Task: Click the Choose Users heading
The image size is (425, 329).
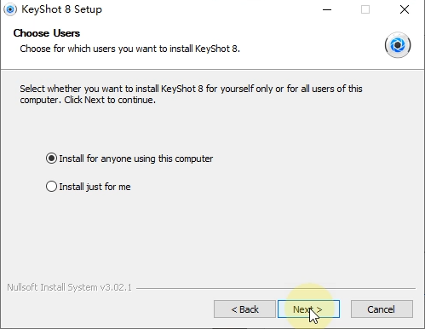Action: 47,33
